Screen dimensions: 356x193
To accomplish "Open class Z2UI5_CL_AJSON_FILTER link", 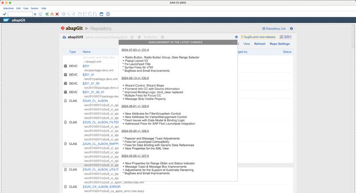I will 101,122.
